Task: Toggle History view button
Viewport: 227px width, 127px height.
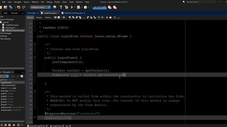Action: pos(48,18)
